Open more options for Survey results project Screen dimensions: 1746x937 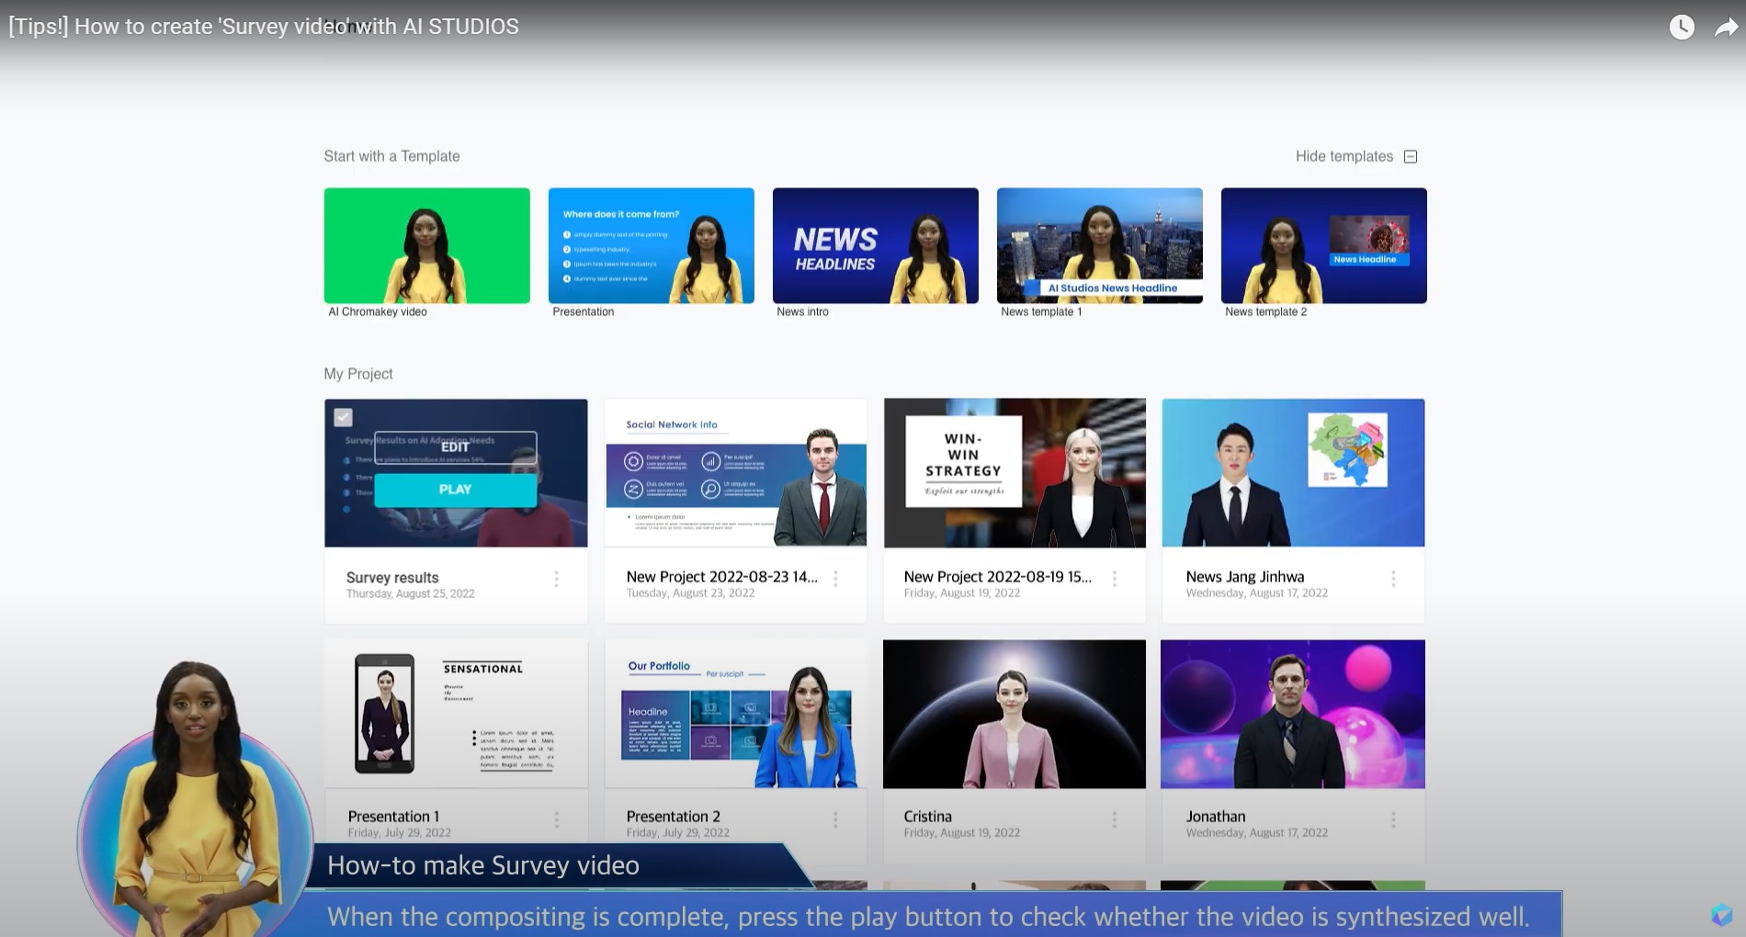tap(556, 579)
